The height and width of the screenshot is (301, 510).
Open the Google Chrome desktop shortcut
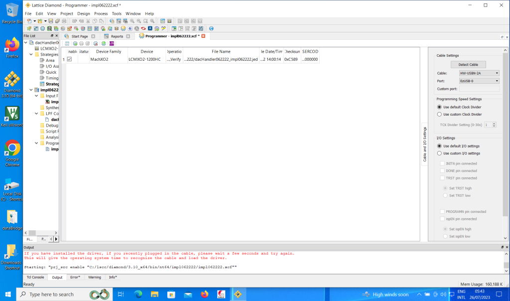pyautogui.click(x=12, y=153)
